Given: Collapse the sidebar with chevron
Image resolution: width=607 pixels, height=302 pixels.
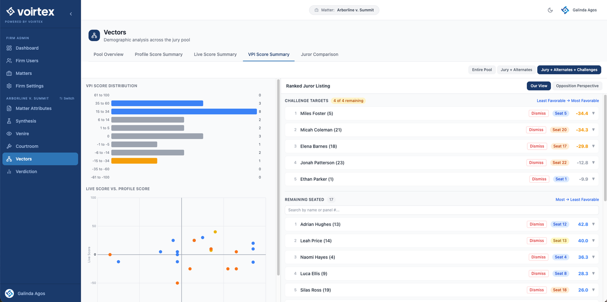Looking at the screenshot, I should (71, 14).
